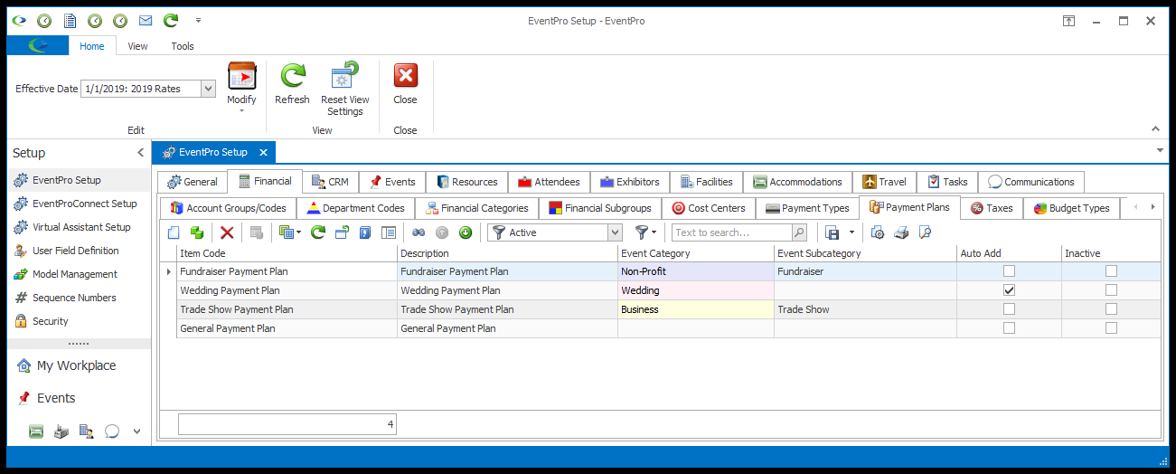Expand more navigation options at sidebar bottom
The height and width of the screenshot is (474, 1176).
pyautogui.click(x=136, y=431)
